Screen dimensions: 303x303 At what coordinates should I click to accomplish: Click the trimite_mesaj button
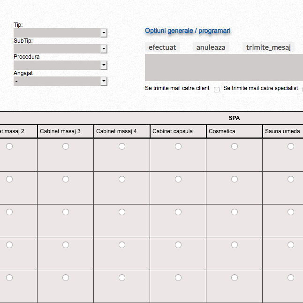tap(269, 47)
